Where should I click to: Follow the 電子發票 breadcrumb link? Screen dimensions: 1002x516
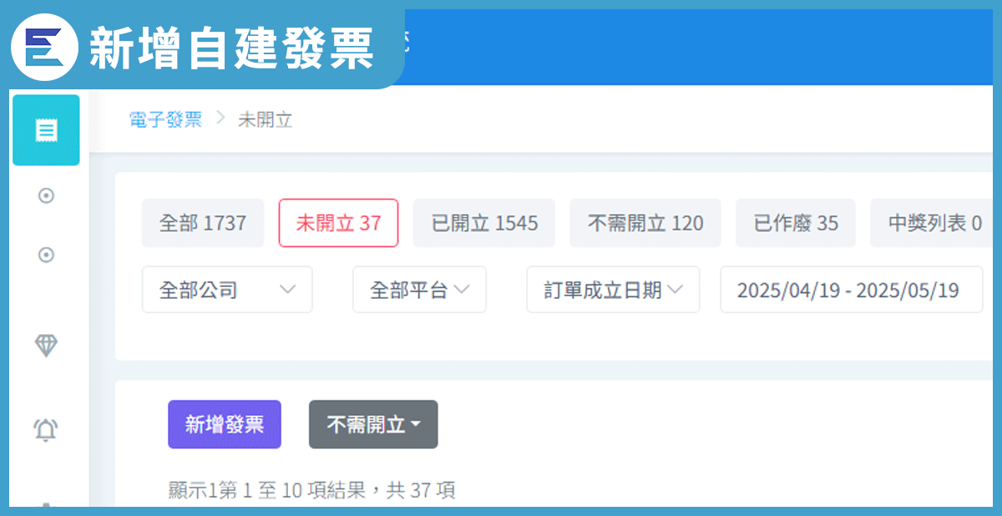coord(165,119)
